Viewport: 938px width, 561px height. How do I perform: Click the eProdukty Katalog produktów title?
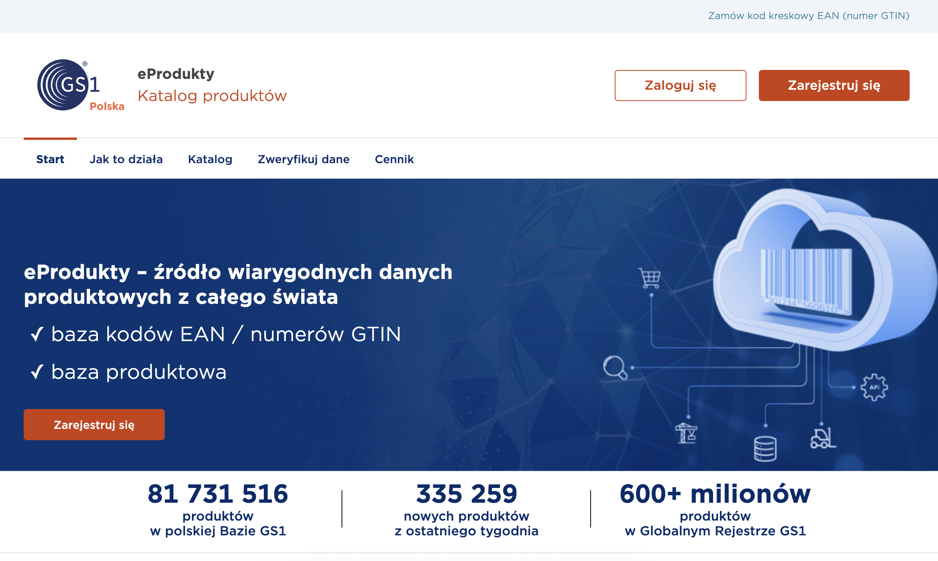(212, 85)
